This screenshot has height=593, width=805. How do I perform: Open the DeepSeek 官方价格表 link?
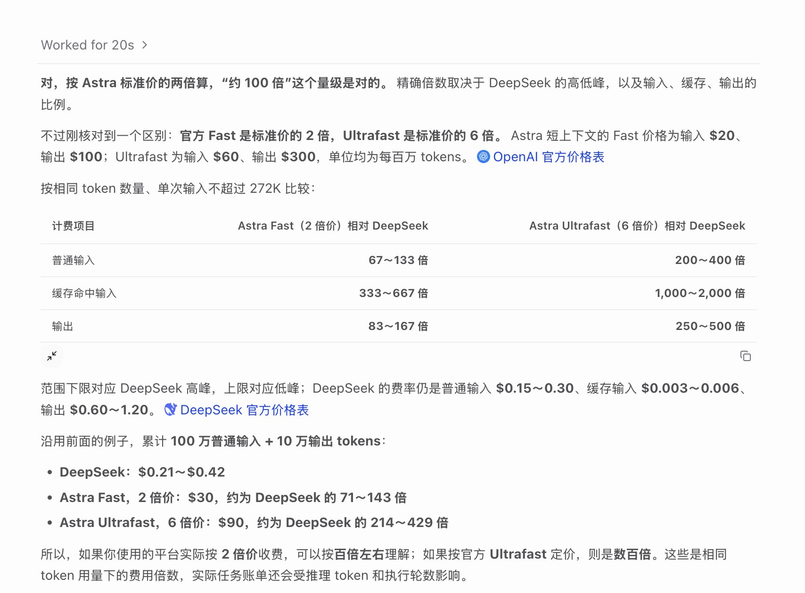tap(244, 410)
